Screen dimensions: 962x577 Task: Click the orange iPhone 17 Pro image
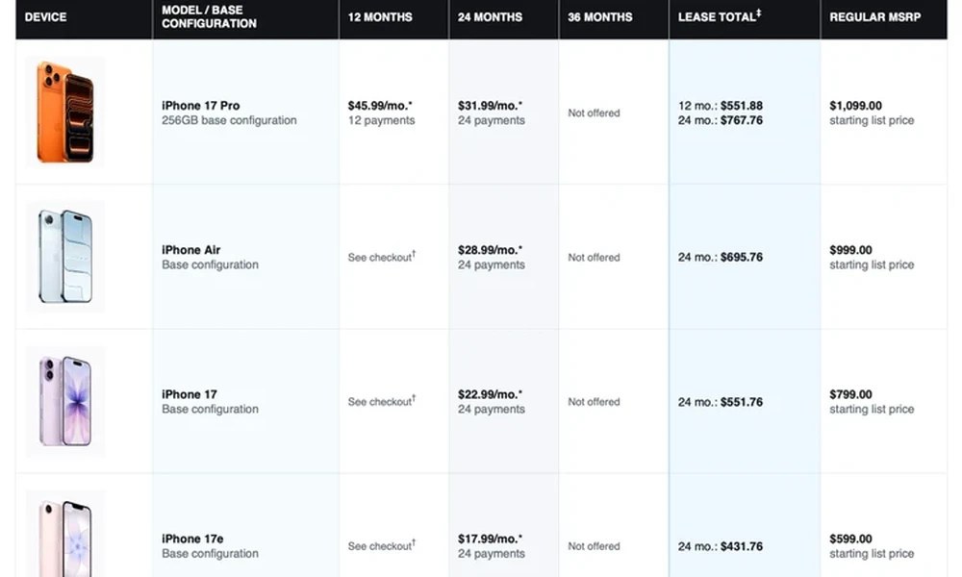65,112
